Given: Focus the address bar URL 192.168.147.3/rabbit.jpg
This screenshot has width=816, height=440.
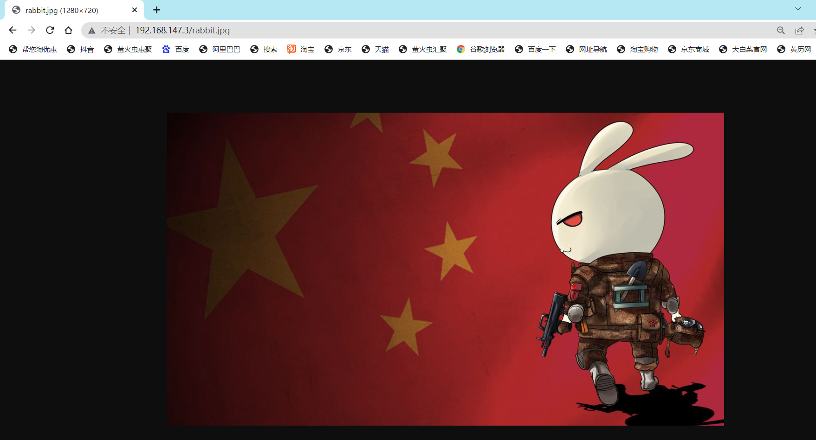Looking at the screenshot, I should pos(182,30).
